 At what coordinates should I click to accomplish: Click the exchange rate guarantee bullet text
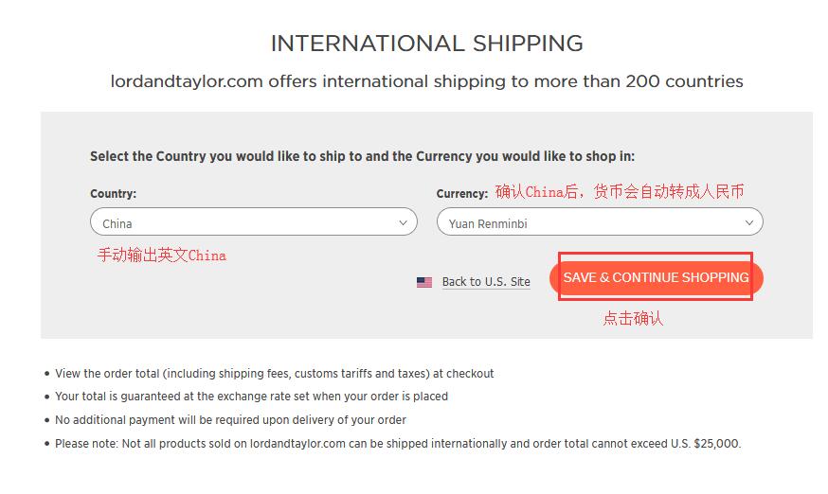tap(251, 397)
